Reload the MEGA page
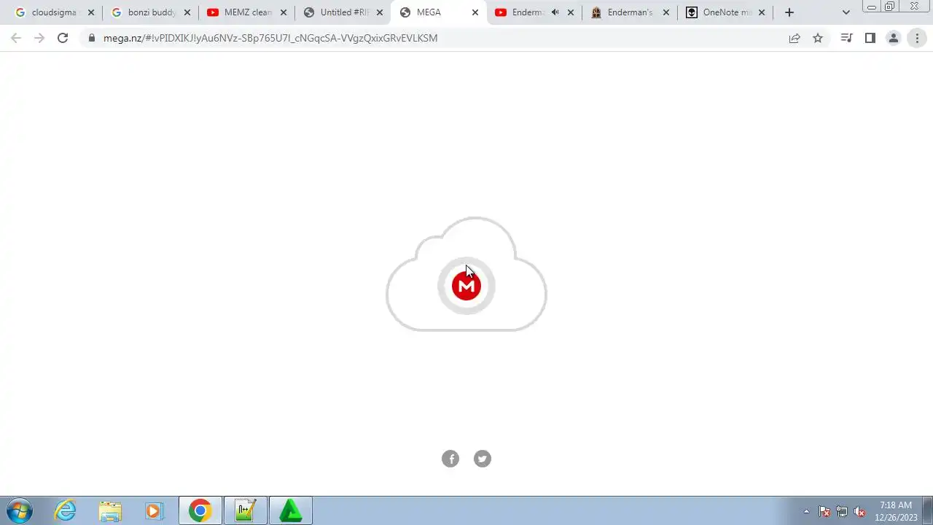The width and height of the screenshot is (933, 525). (x=63, y=38)
